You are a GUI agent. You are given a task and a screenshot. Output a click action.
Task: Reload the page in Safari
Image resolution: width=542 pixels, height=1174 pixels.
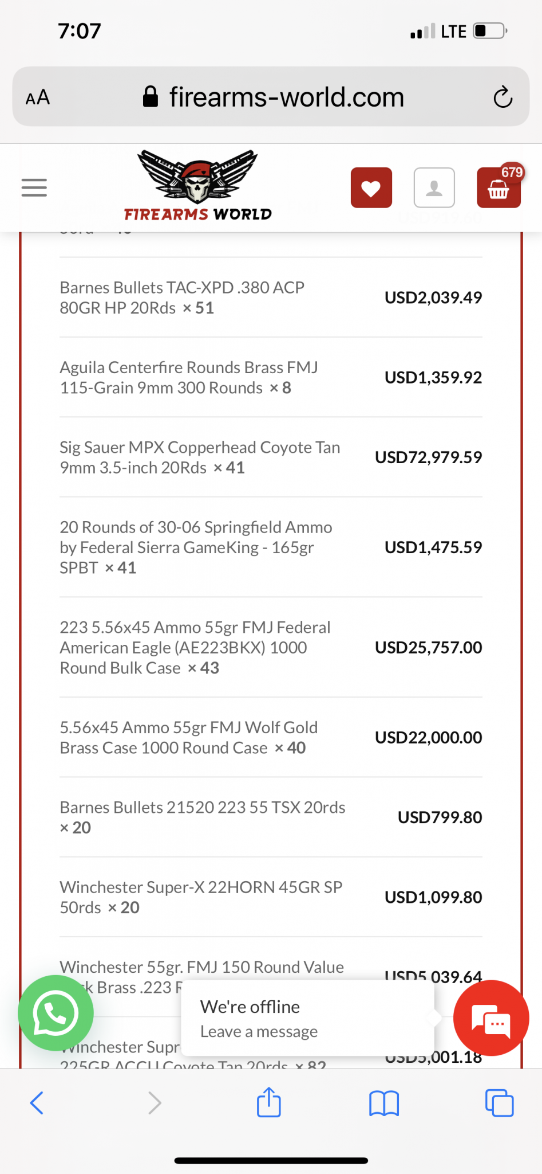point(503,97)
